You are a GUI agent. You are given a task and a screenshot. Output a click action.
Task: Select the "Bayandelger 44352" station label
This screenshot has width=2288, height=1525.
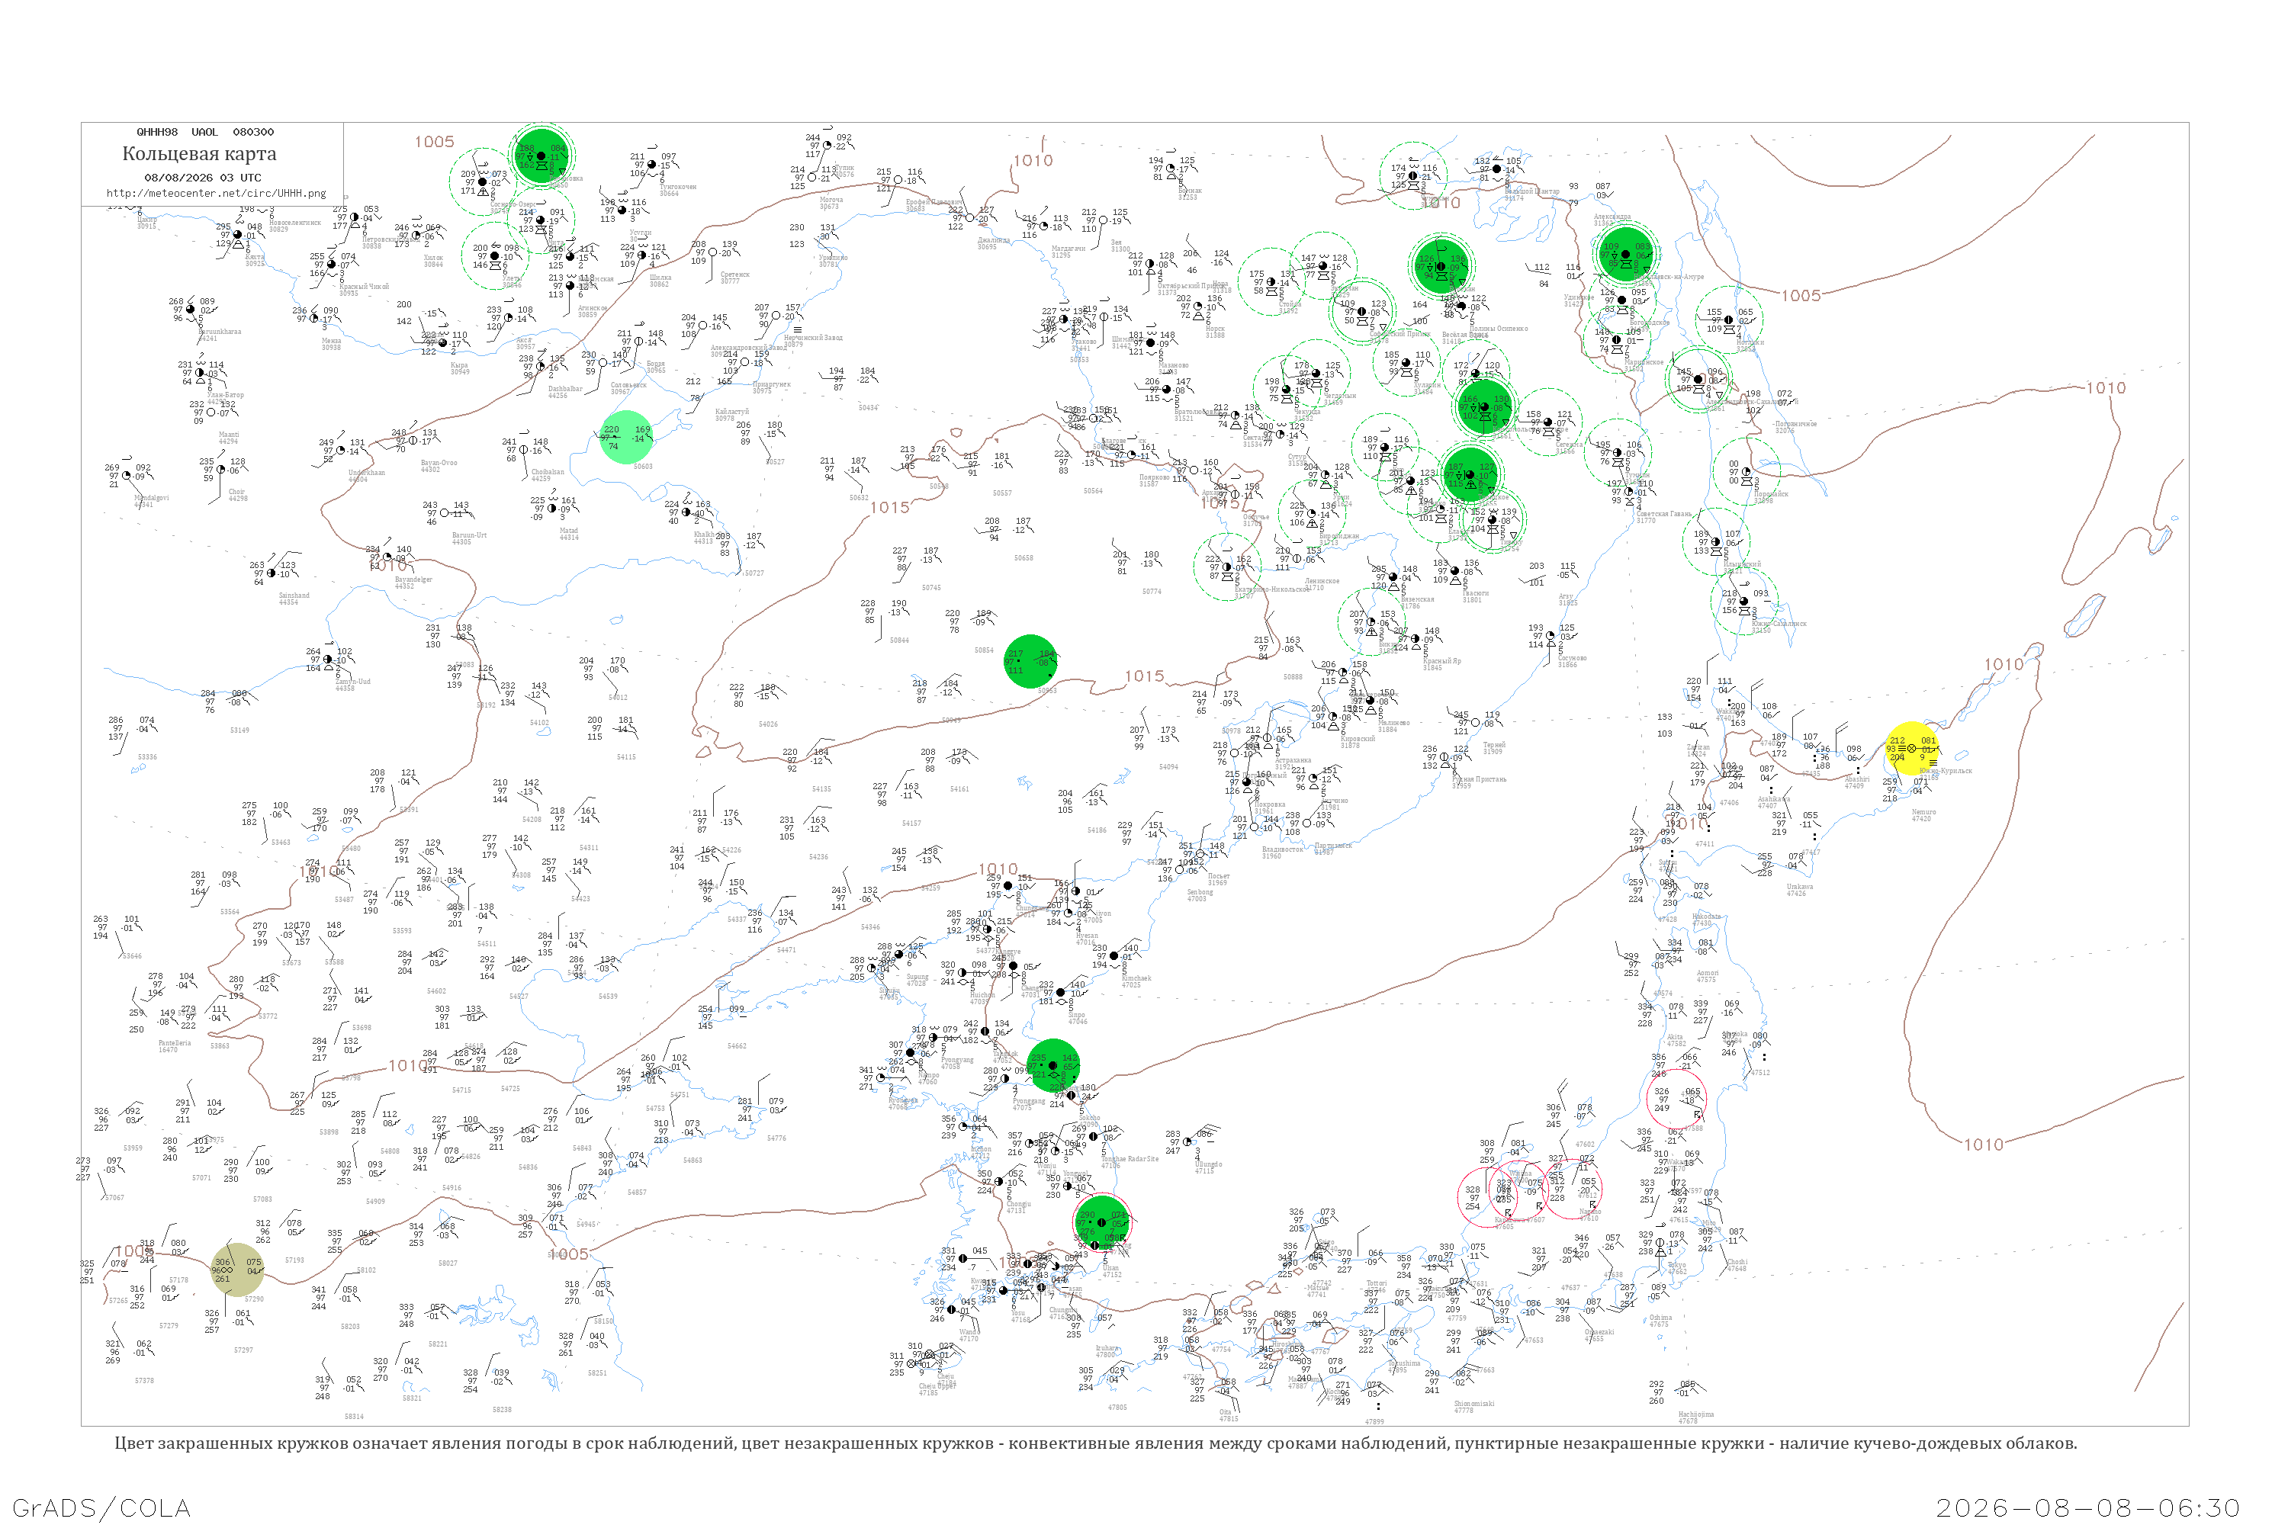pyautogui.click(x=413, y=583)
